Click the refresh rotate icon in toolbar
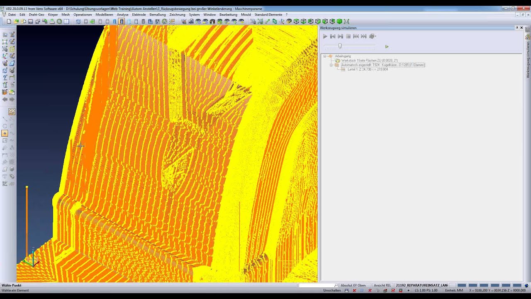Viewport: 531px width, 299px height. pos(78,22)
